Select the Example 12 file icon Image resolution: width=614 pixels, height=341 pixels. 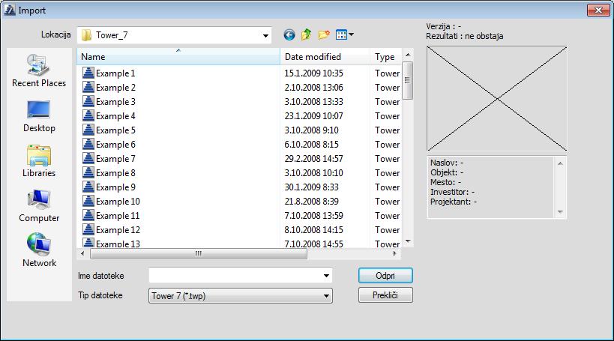point(88,229)
